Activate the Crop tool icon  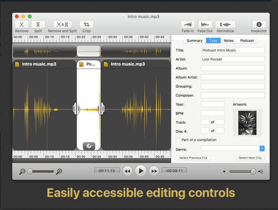(87, 25)
